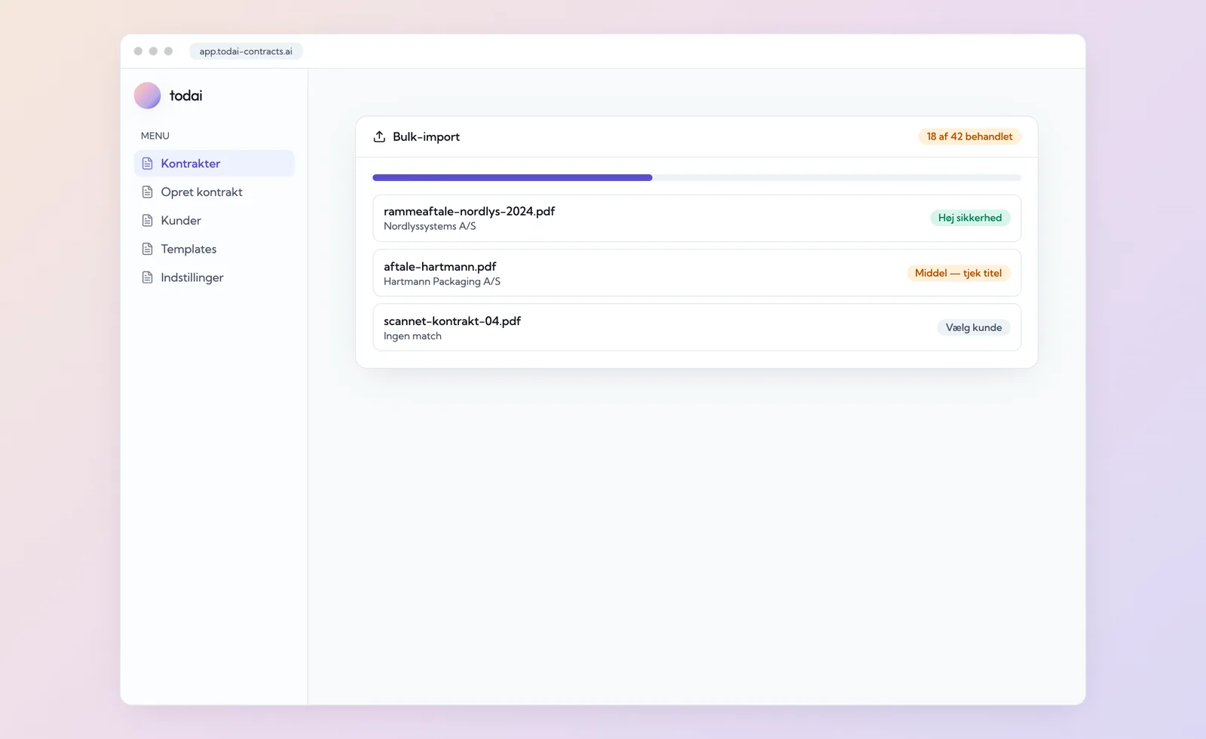The width and height of the screenshot is (1206, 739).
Task: Click the 18 af 42 behandlet badge
Action: click(x=969, y=136)
